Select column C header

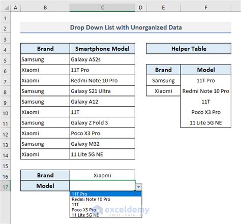click(102, 8)
